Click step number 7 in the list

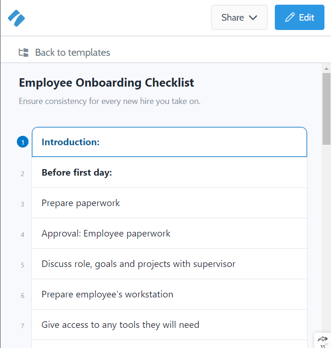point(22,326)
